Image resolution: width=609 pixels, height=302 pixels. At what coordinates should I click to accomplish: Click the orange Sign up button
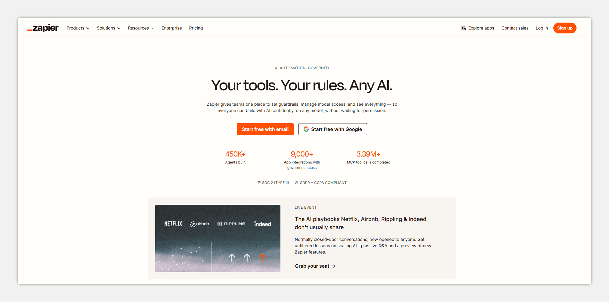565,28
